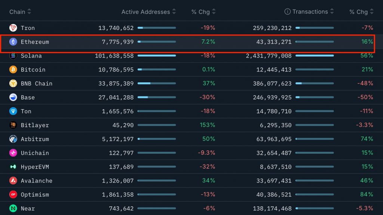Click Base's active addresses progress bar
The width and height of the screenshot is (383, 215).
click(157, 97)
